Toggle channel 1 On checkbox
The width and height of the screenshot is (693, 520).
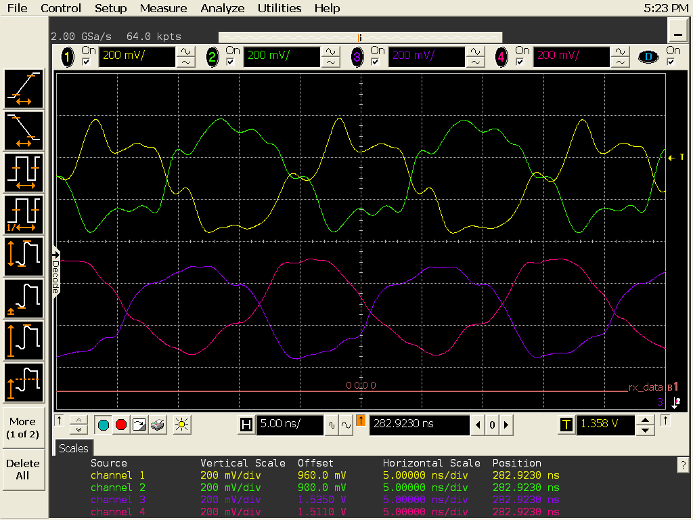tap(86, 62)
